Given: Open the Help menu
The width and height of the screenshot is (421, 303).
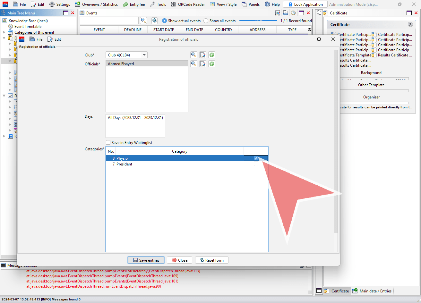Looking at the screenshot, I should coord(272,4).
